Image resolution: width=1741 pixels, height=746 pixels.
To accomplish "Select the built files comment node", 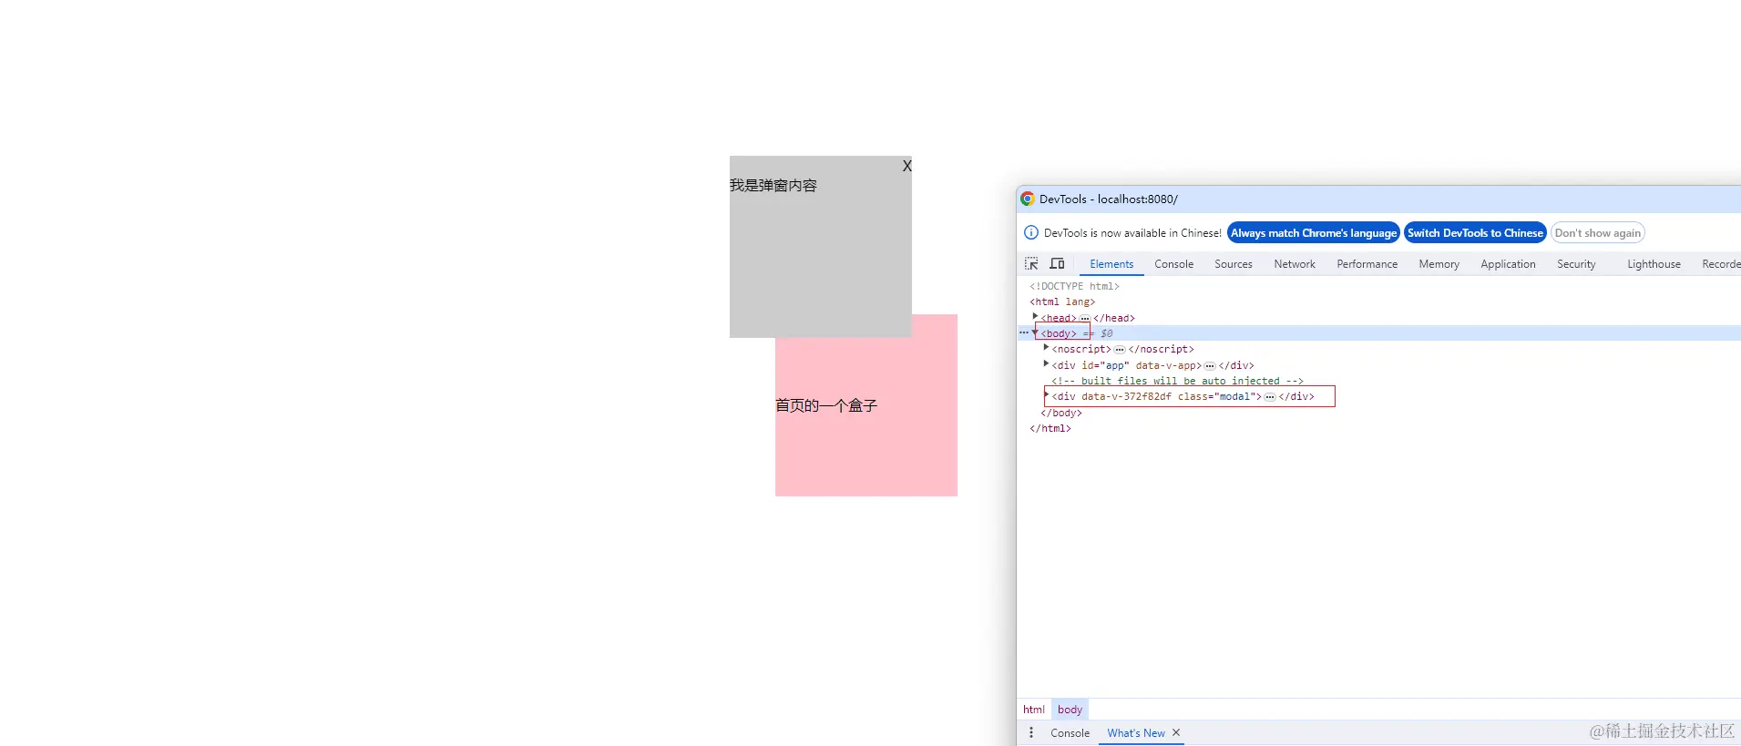I will coord(1177,381).
